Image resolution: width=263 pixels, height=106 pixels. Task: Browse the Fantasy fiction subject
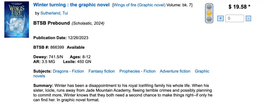pos(102,71)
